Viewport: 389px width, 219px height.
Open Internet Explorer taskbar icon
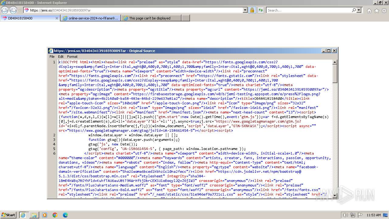click(23, 215)
